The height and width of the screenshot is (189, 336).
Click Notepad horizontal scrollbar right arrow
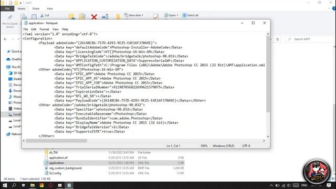[x=264, y=141]
